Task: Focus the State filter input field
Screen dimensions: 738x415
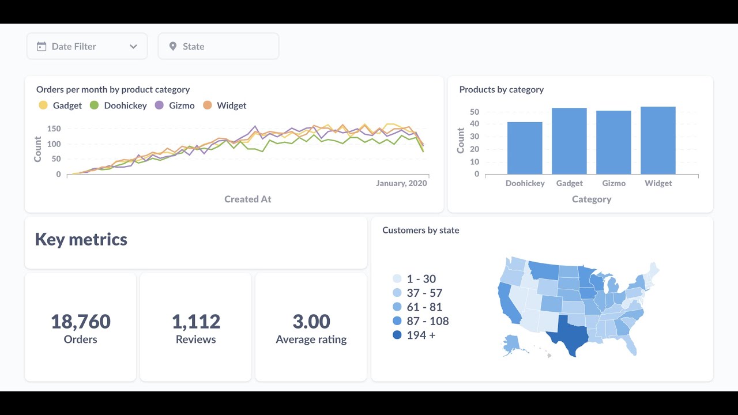Action: pos(219,46)
